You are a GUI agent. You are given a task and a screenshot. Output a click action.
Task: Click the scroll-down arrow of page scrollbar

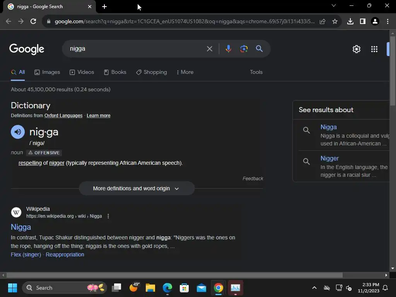tap(393, 268)
